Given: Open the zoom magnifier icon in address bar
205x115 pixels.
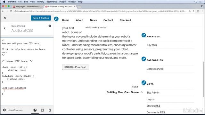Looking at the screenshot, I should [190, 11].
